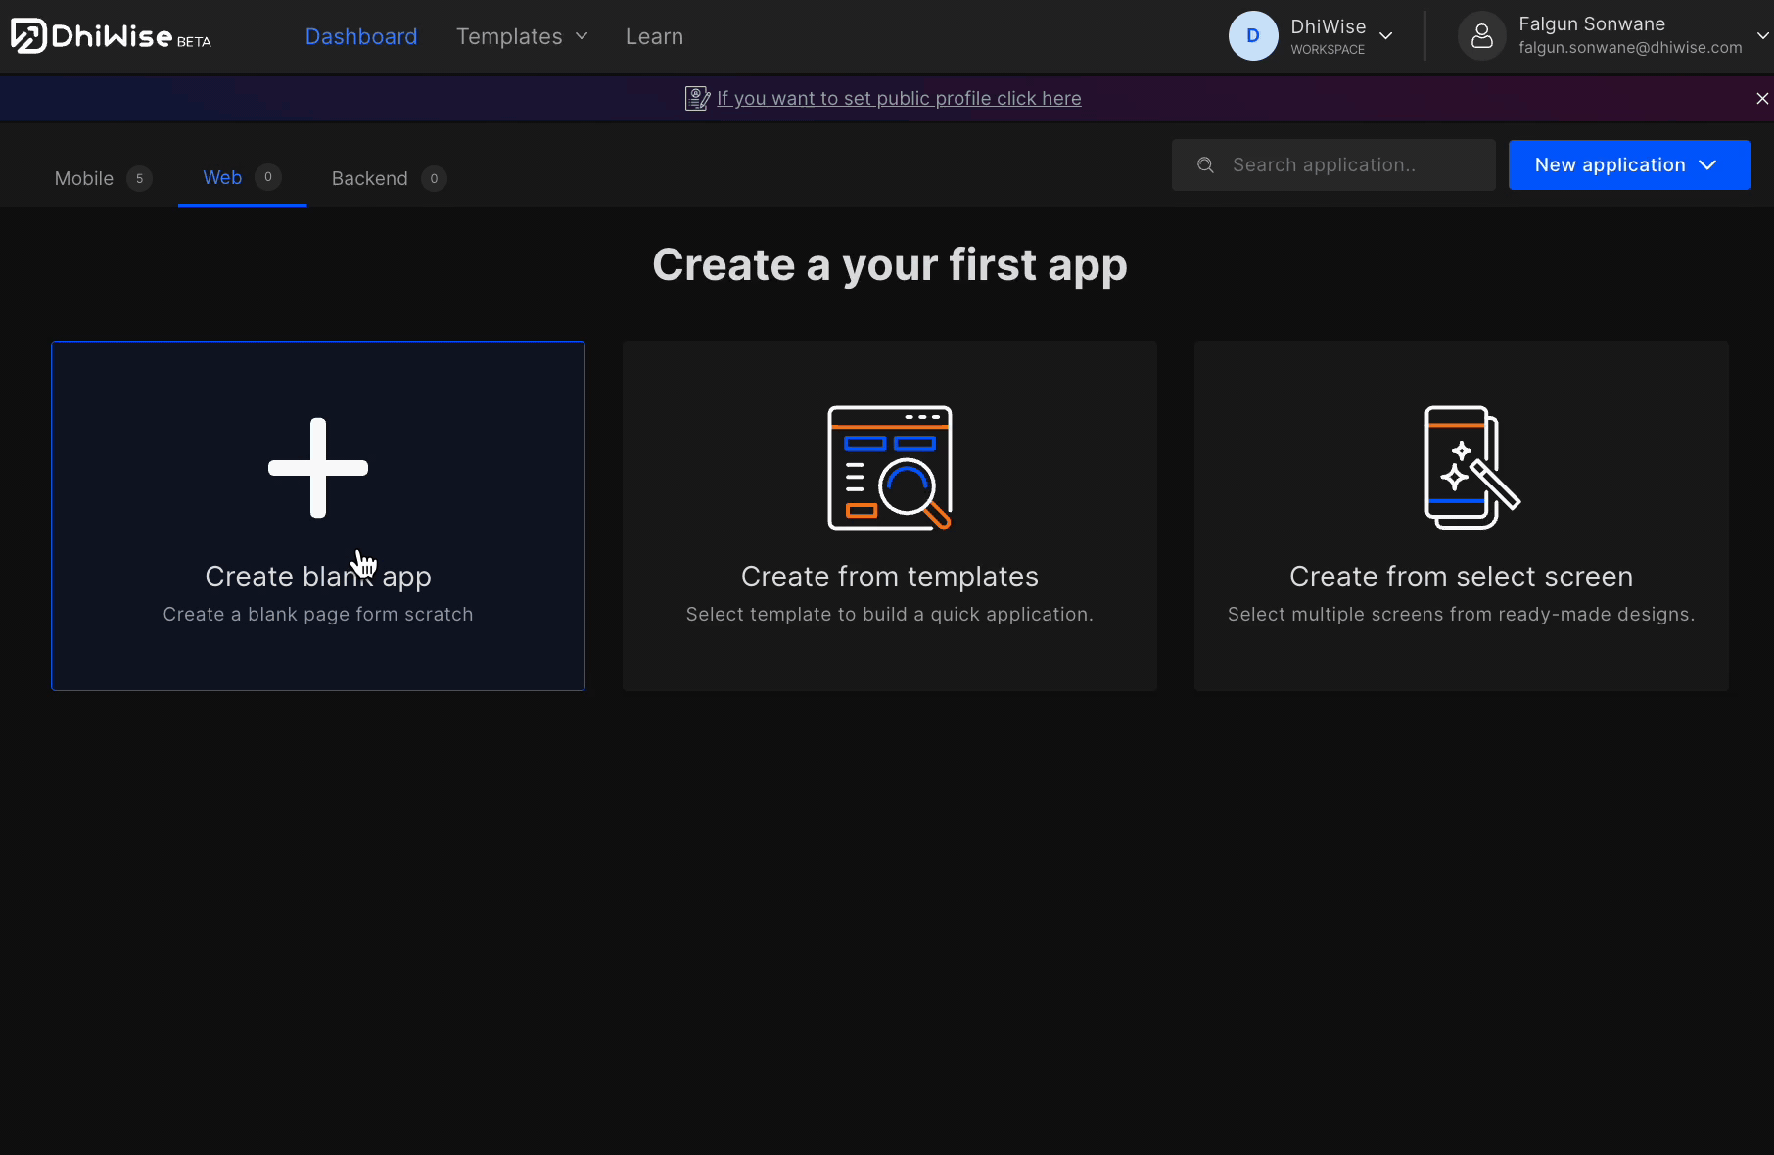This screenshot has height=1155, width=1774.
Task: Open the Falgun Sonwane account dropdown arrow
Action: [x=1762, y=36]
